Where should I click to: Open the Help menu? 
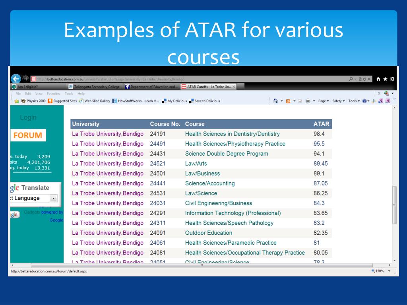pyautogui.click(x=81, y=94)
